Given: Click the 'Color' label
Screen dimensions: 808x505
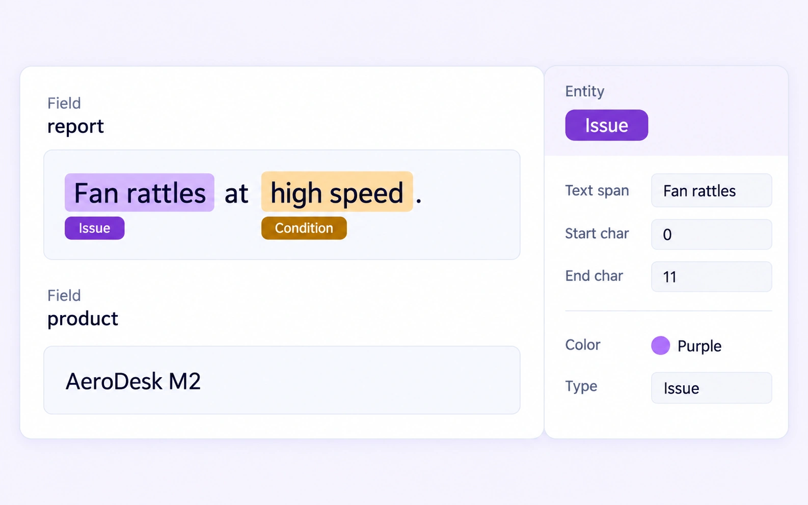Looking at the screenshot, I should 583,345.
